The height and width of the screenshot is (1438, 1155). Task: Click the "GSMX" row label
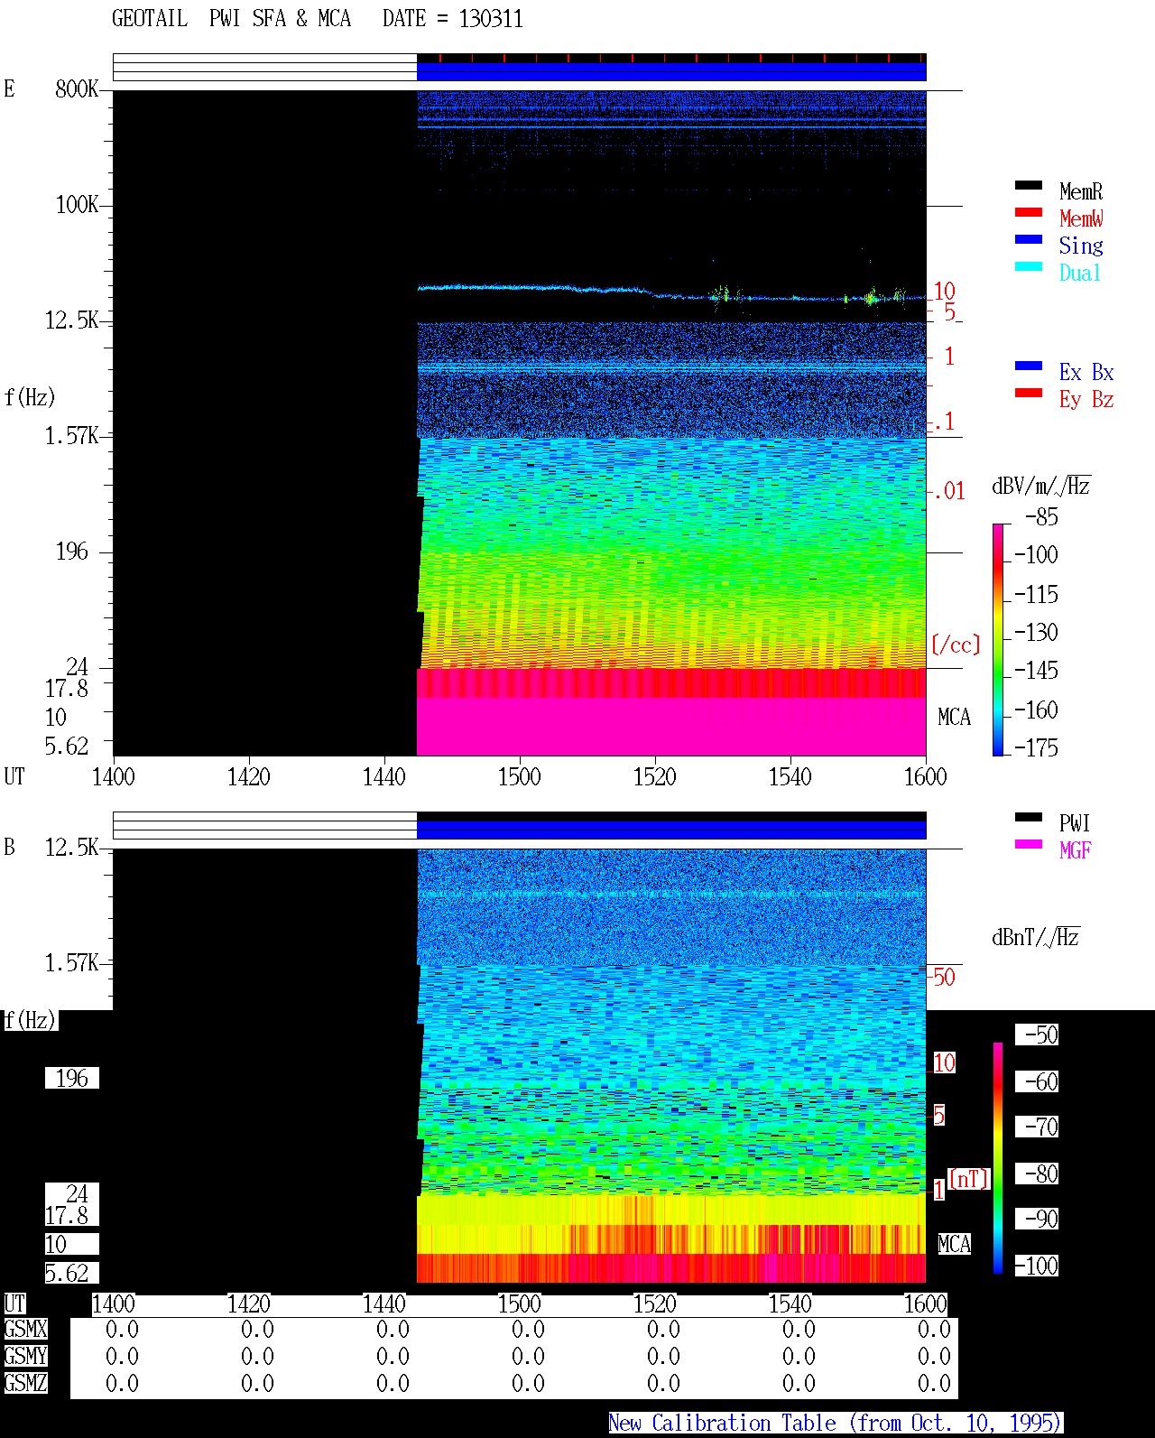click(x=25, y=1329)
